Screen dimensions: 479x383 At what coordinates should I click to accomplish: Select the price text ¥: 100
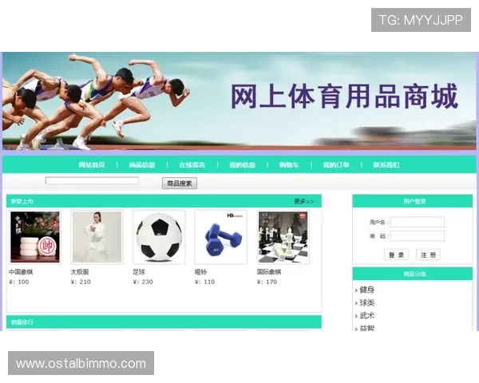coord(19,282)
